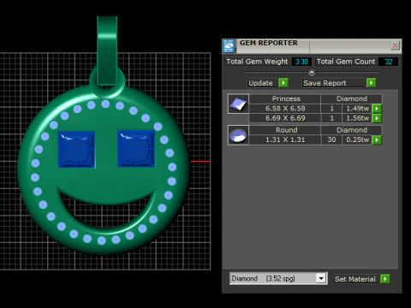Click the pendant bail loop at top

[107, 50]
